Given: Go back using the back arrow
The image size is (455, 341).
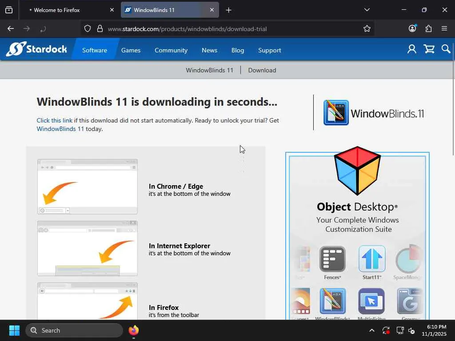Looking at the screenshot, I should (x=11, y=29).
